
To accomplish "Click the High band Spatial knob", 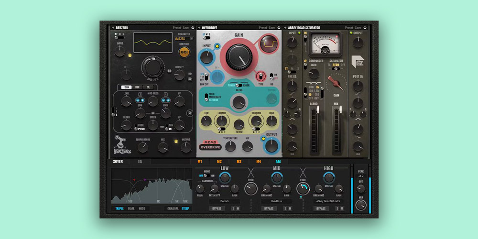I will point(329,178).
